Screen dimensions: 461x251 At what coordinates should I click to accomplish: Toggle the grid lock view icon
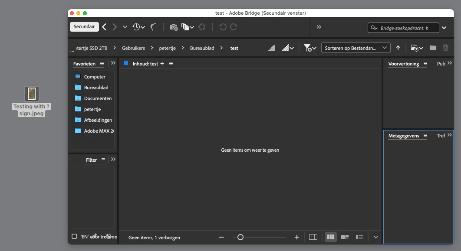[313, 237]
